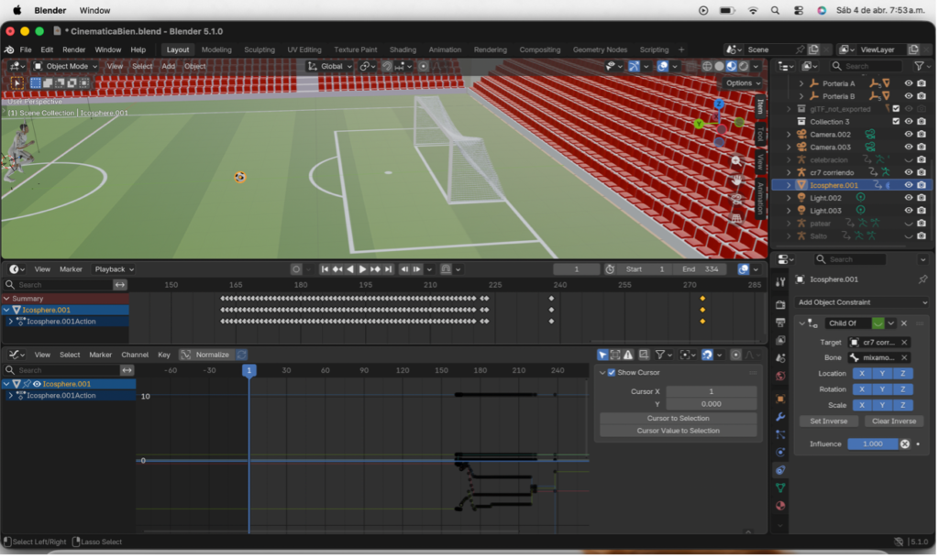The width and height of the screenshot is (939, 558).
Task: Click the Influence slider of the constraint
Action: [x=872, y=443]
